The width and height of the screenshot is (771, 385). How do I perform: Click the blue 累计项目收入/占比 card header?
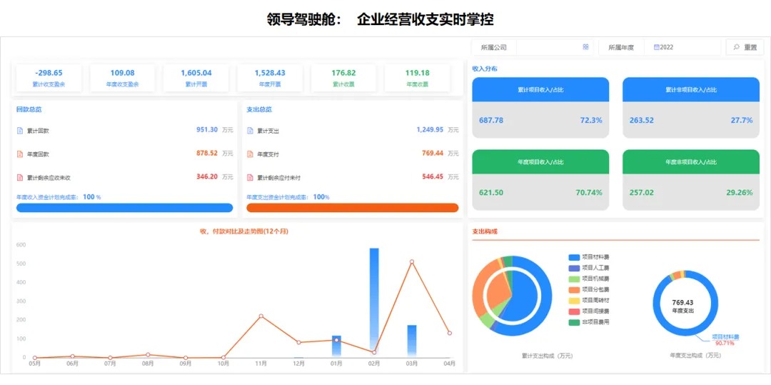[540, 90]
